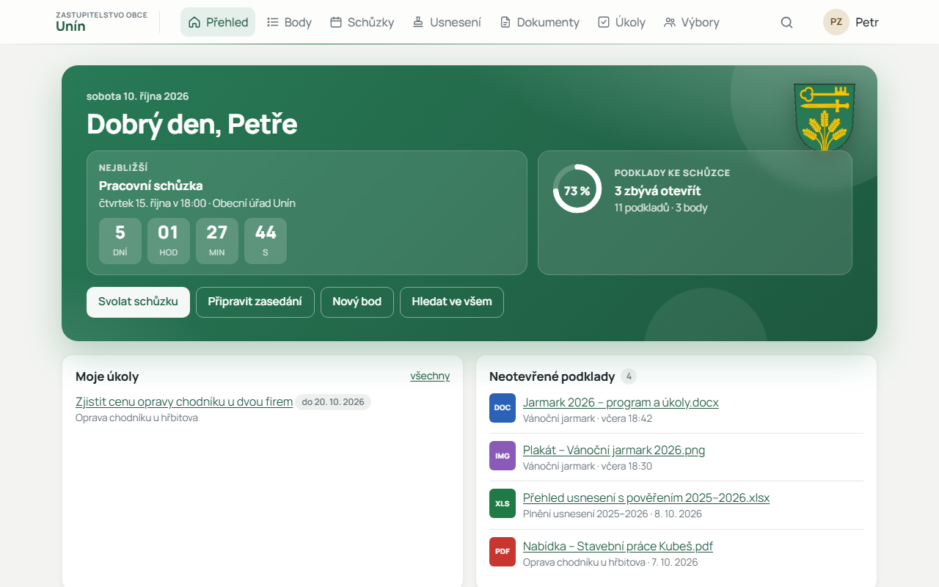Click the Připravit zasedání button

pos(255,302)
